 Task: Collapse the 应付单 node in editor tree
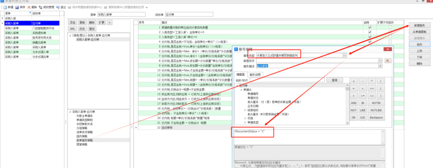coord(237,86)
